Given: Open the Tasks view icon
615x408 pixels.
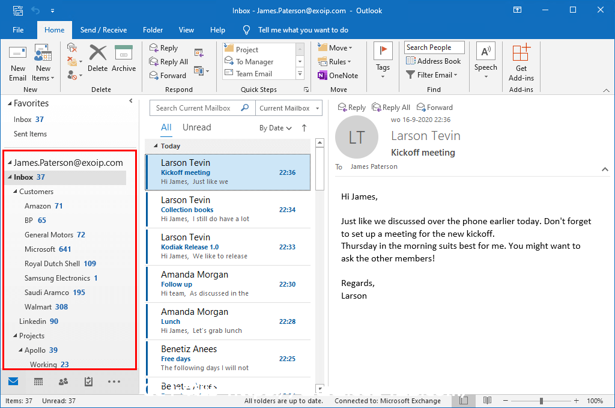Looking at the screenshot, I should (x=89, y=382).
